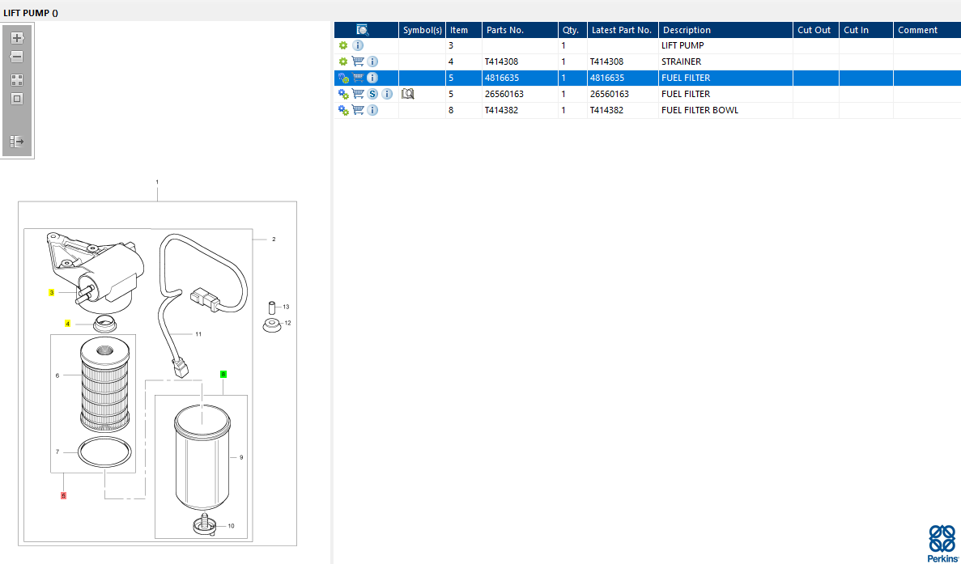This screenshot has height=564, width=961.
Task: Click callout number 10 in diagram
Action: pos(231,525)
